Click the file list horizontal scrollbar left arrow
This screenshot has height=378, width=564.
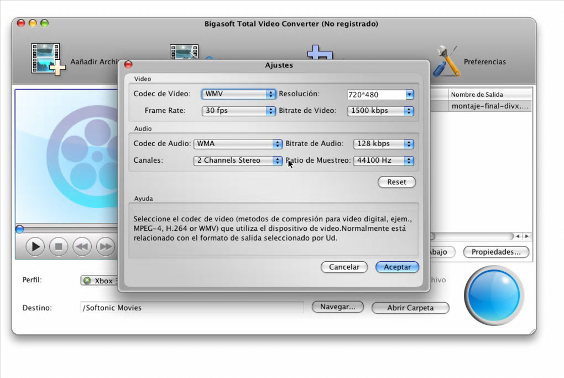click(518, 236)
